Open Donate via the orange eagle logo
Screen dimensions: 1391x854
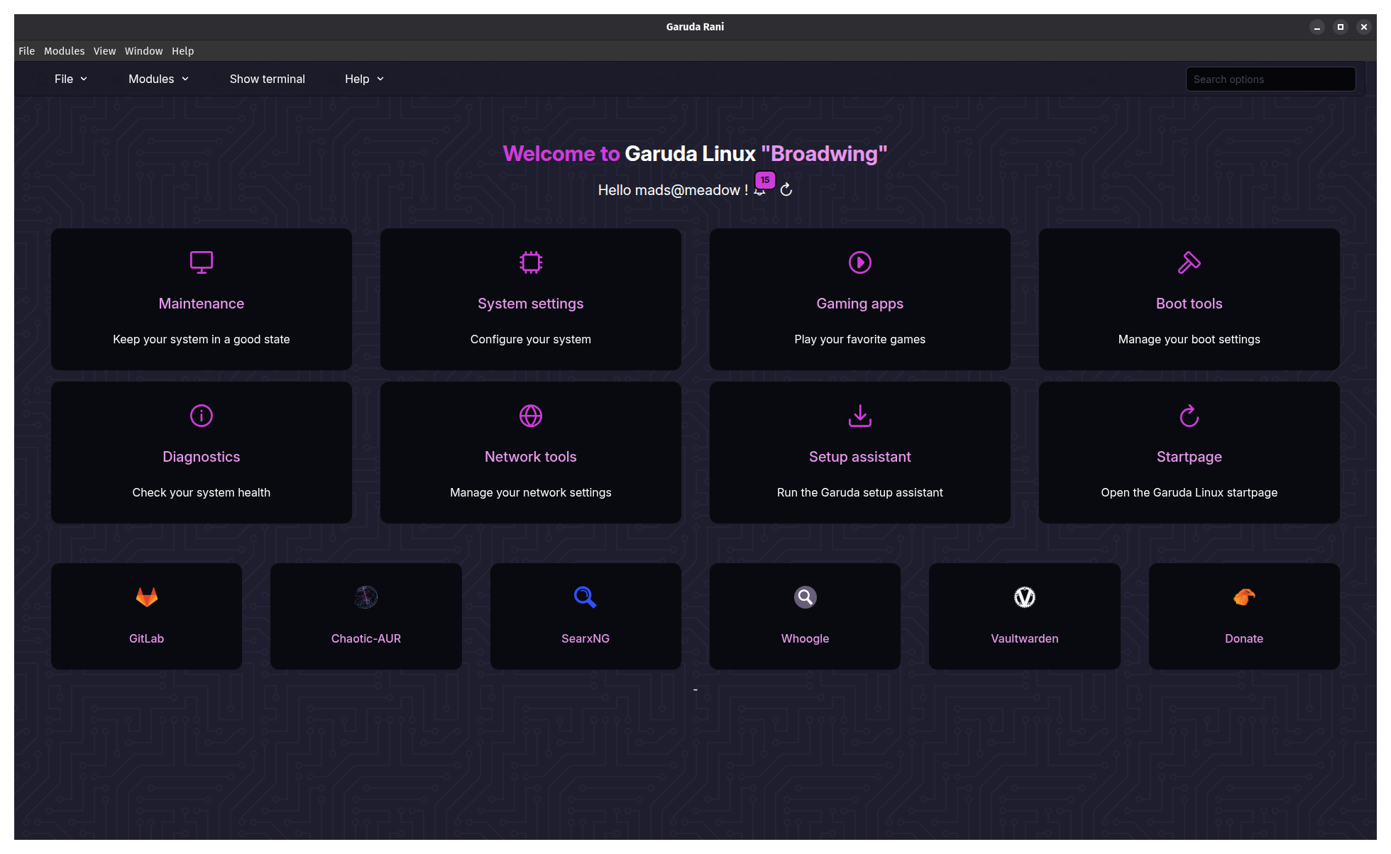point(1244,597)
